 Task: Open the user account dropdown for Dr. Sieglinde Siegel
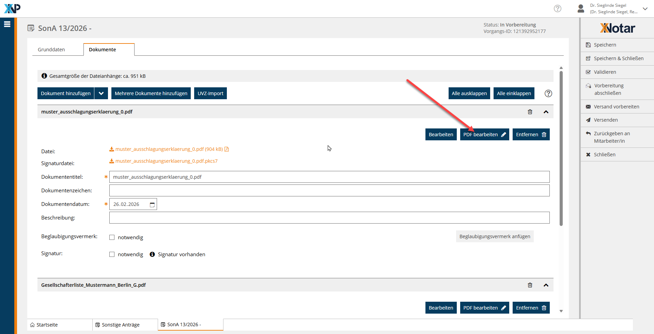point(645,9)
